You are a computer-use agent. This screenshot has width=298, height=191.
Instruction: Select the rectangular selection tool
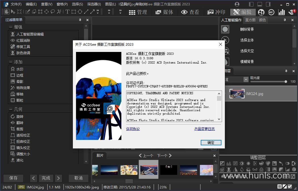point(19,12)
